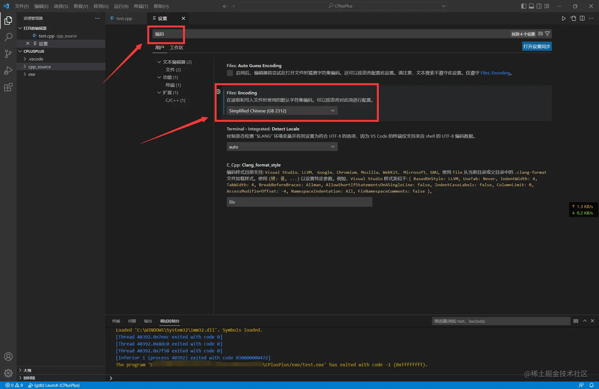The width and height of the screenshot is (599, 389).
Task: Expand the .vscode folder
Action: [x=25, y=59]
